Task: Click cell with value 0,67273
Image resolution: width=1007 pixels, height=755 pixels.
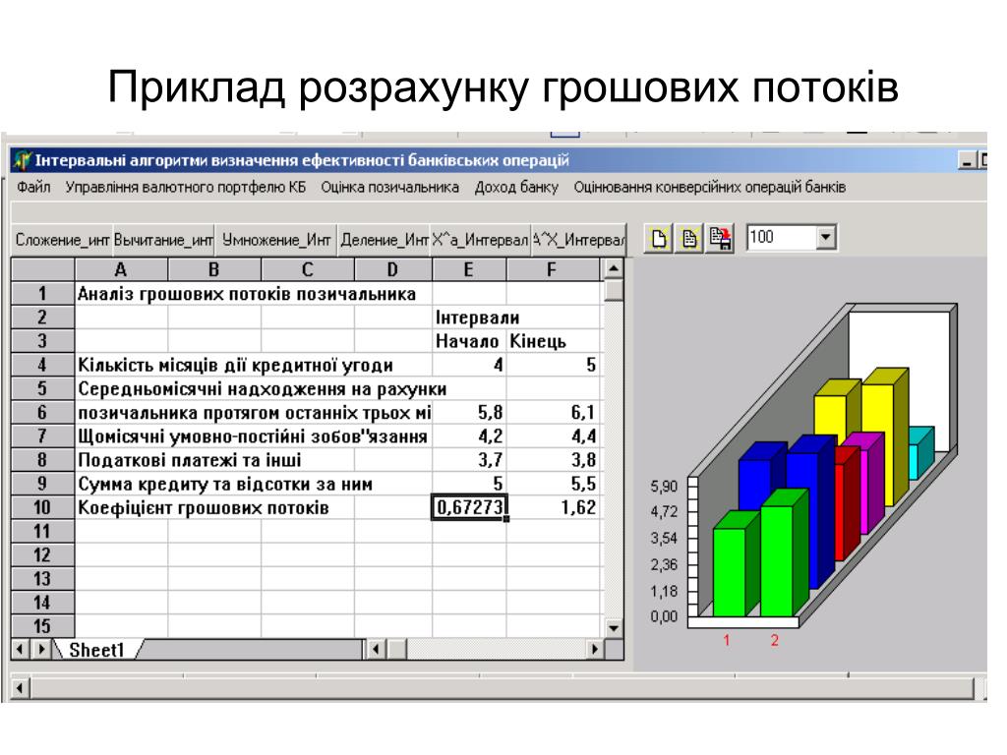Action: pos(469,508)
